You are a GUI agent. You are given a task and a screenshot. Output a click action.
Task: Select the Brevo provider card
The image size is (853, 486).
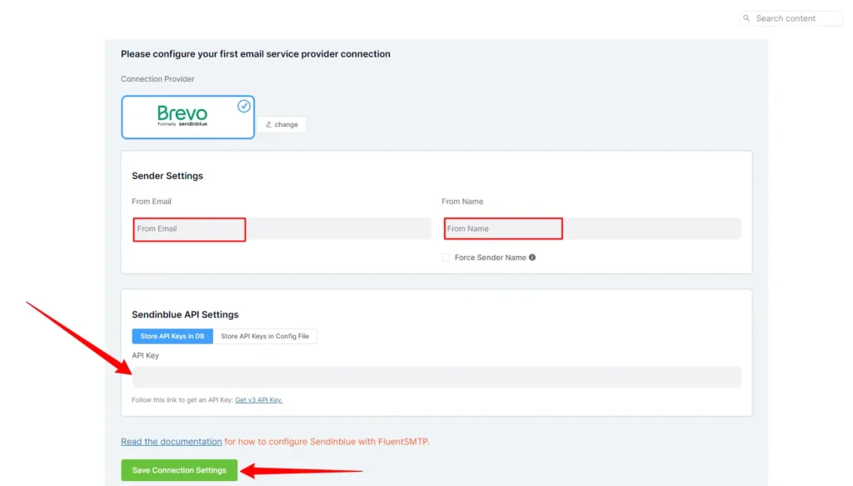click(x=187, y=117)
